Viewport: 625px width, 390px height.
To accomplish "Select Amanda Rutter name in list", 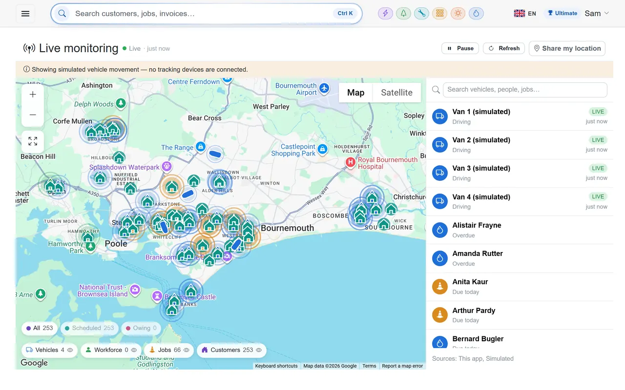I will (478, 253).
